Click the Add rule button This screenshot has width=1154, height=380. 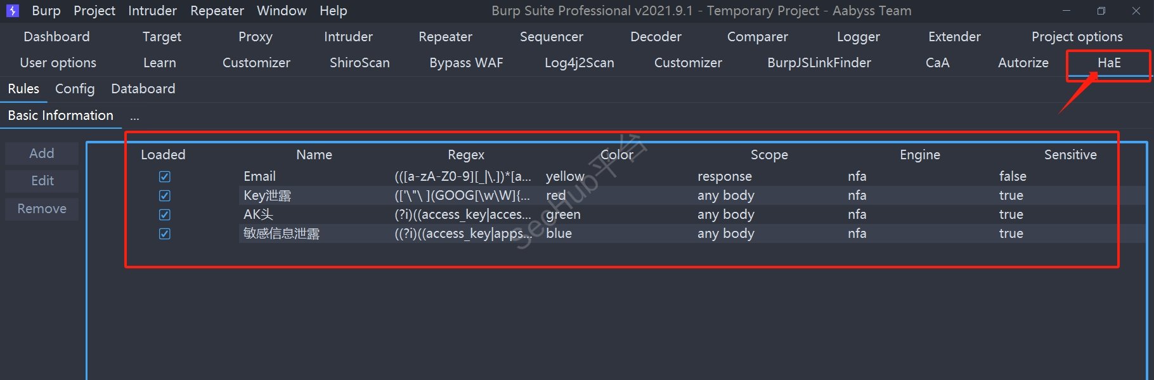42,154
